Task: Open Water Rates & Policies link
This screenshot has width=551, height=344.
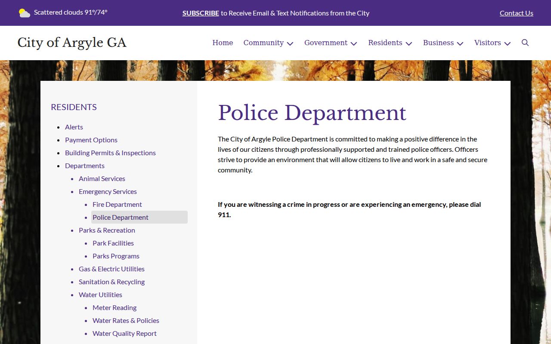Action: 126,320
